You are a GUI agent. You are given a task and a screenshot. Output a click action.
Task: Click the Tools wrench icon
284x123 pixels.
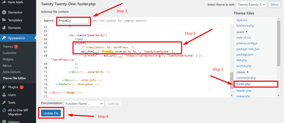4,103
